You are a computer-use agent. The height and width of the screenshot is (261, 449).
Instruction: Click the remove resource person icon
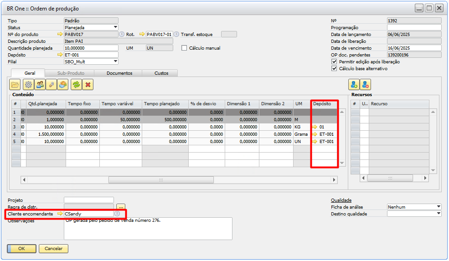point(366,85)
